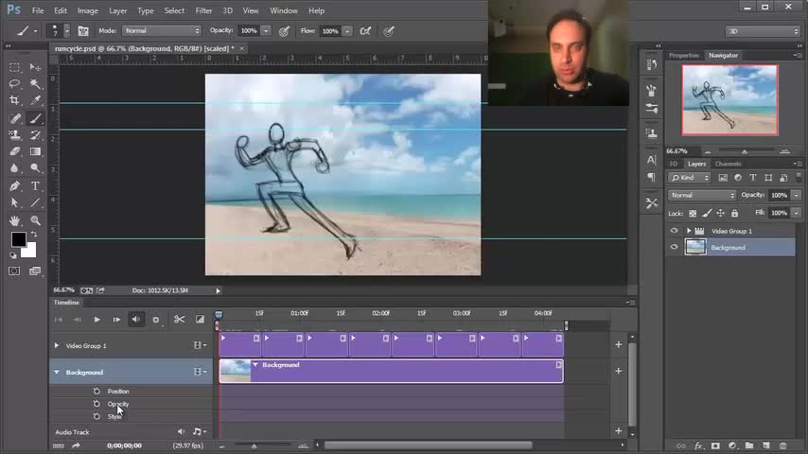Toggle Style keyframe stopwatch
This screenshot has height=454, width=808.
[x=97, y=416]
